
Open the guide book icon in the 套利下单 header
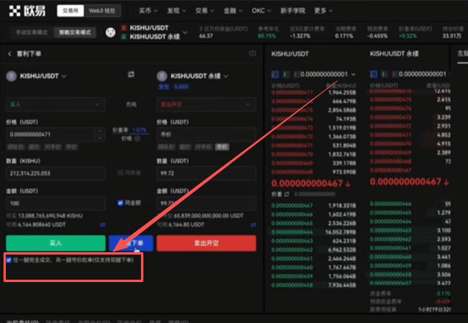pos(253,53)
